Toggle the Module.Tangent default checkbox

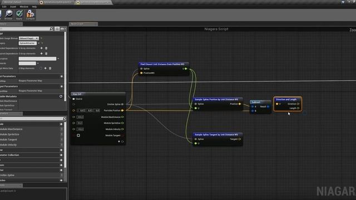[78, 136]
